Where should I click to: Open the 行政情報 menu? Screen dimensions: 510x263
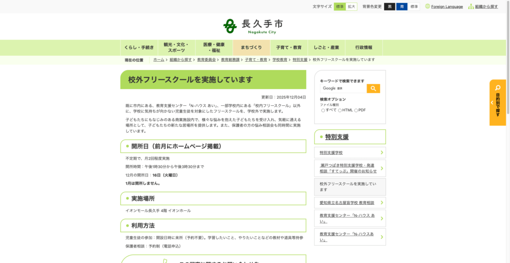tap(364, 48)
